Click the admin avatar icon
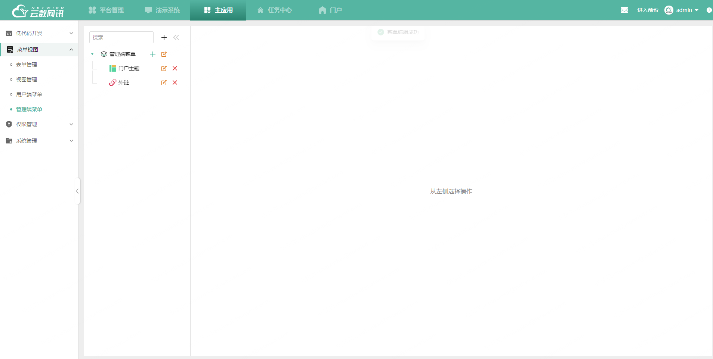This screenshot has height=359, width=713. pos(669,10)
